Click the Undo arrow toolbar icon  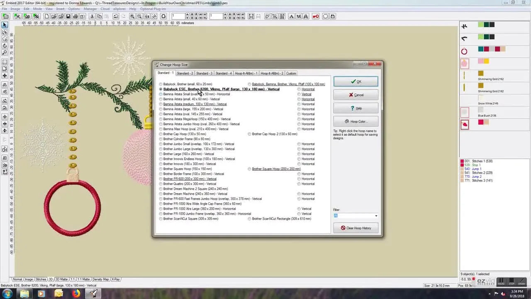click(116, 16)
